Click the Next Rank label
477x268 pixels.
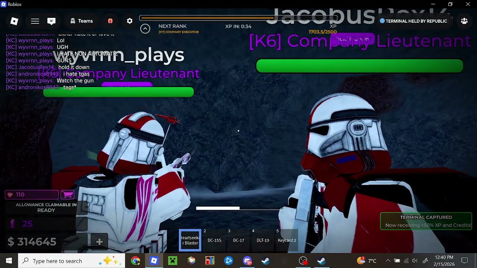(173, 26)
